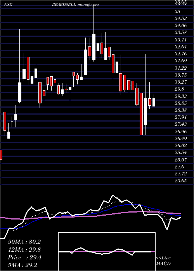The image size is (194, 271).
Task: Click the 28.85 price axis label
Action: click(x=180, y=103)
